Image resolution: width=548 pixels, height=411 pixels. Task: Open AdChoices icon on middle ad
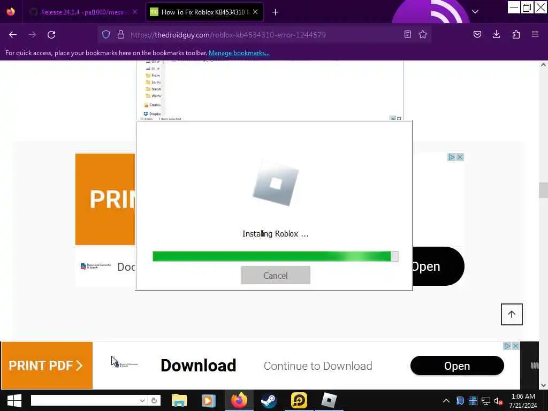click(x=452, y=157)
